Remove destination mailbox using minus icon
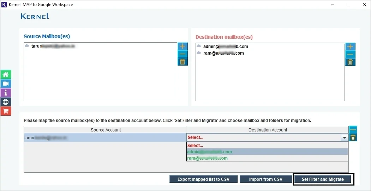The height and width of the screenshot is (191, 371). [x=350, y=55]
